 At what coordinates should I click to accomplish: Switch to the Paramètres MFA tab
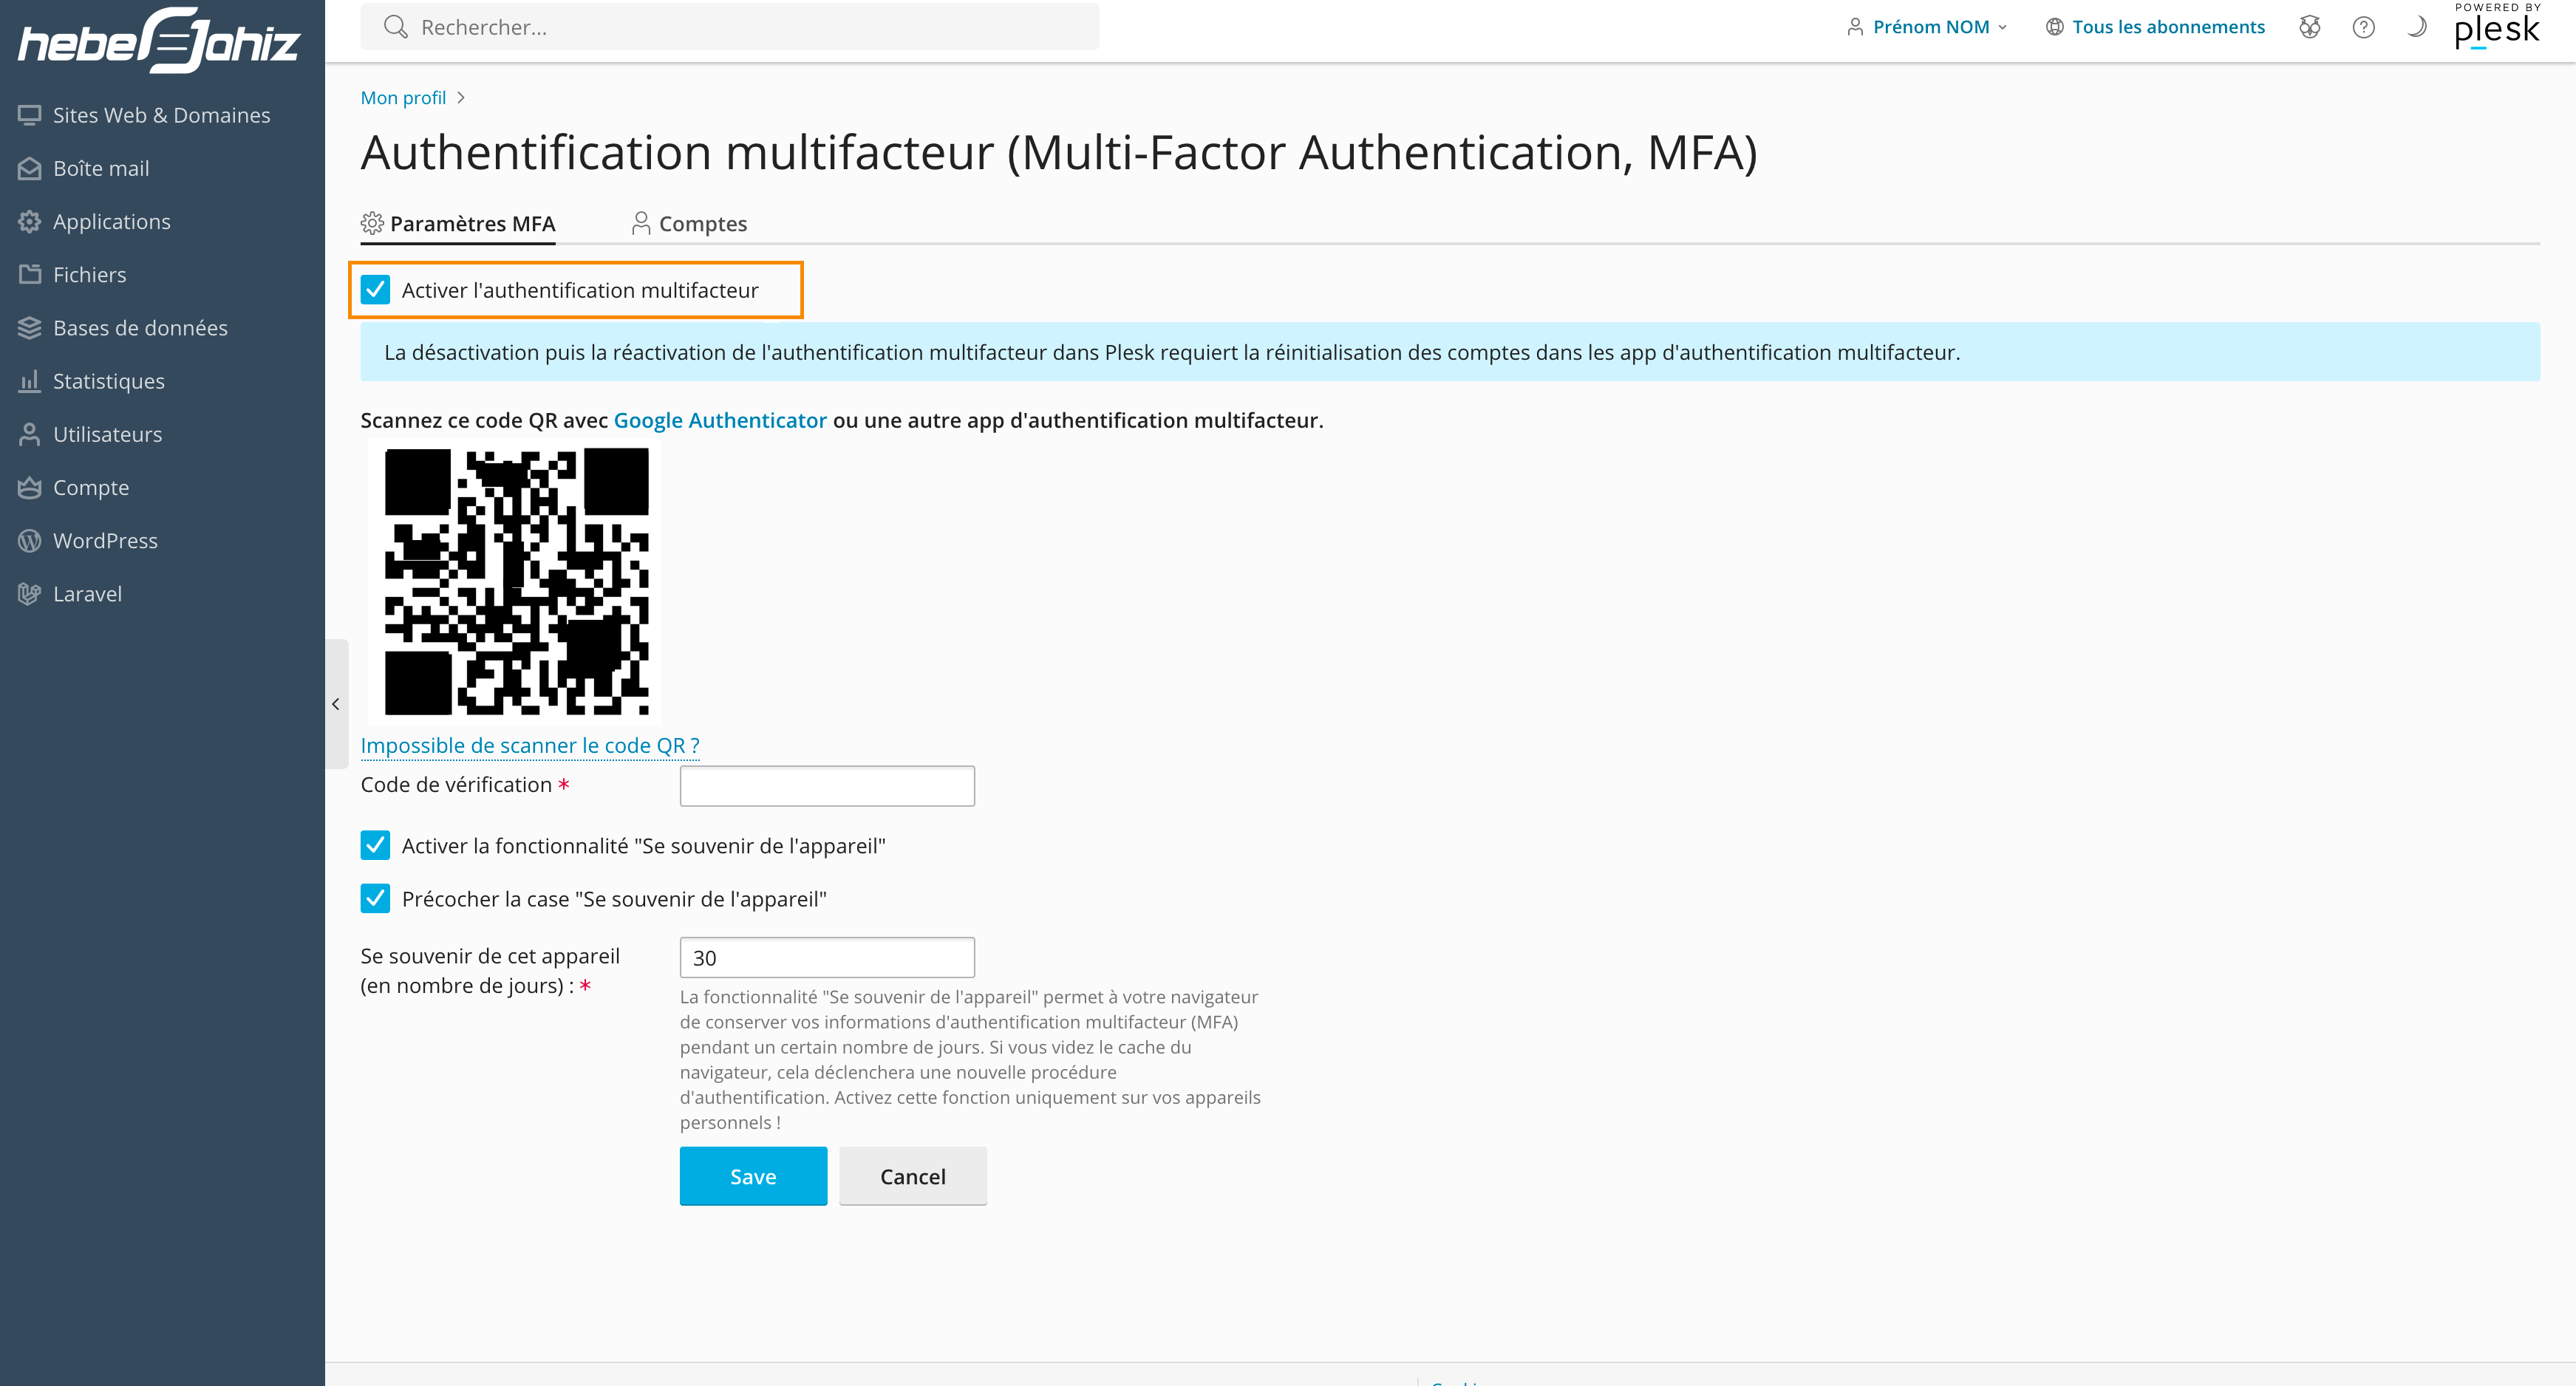click(x=458, y=224)
